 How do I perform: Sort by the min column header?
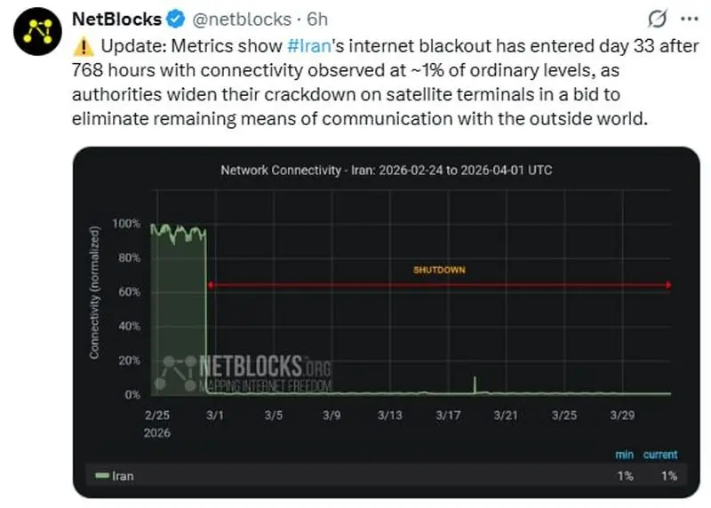click(625, 455)
